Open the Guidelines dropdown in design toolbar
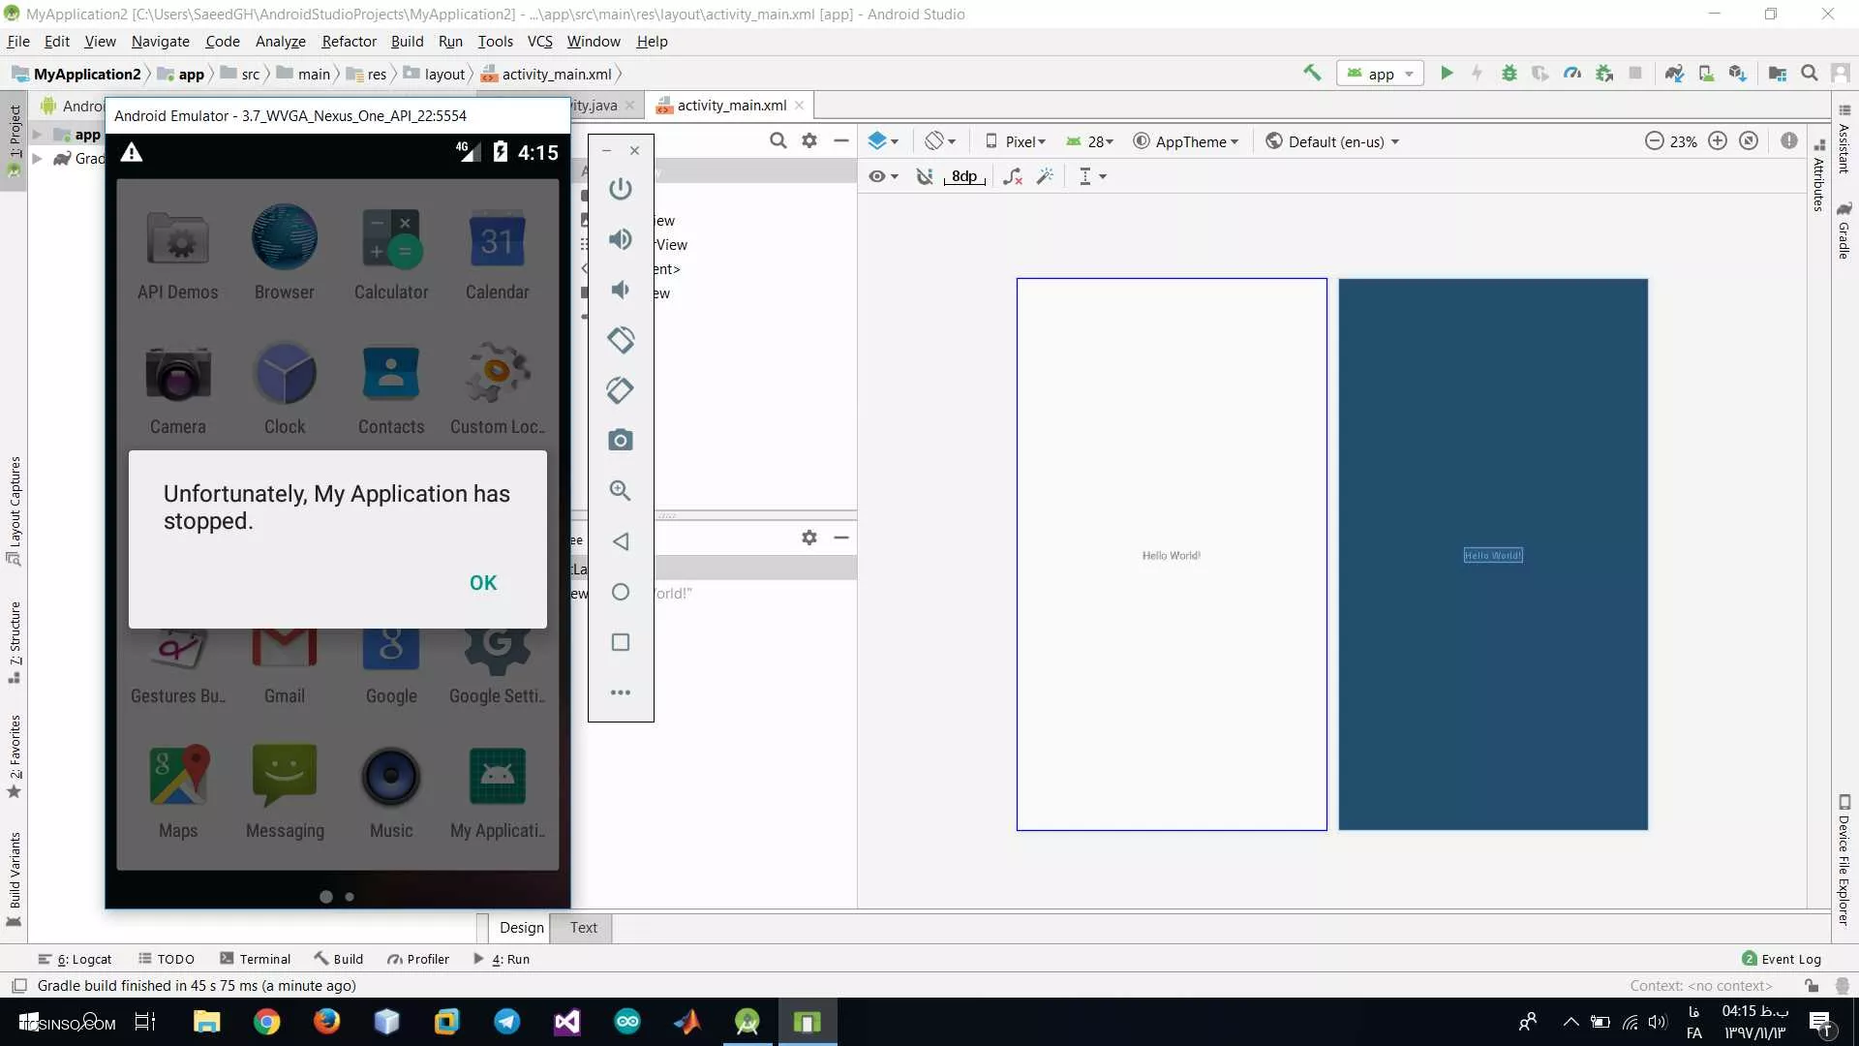 tap(1092, 176)
